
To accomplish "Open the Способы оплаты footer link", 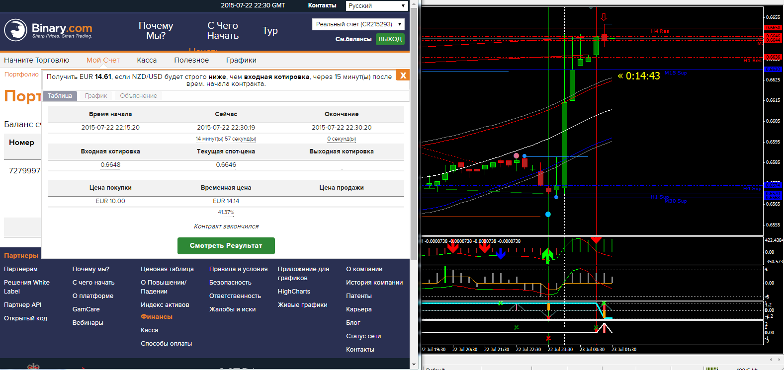I will pos(166,344).
